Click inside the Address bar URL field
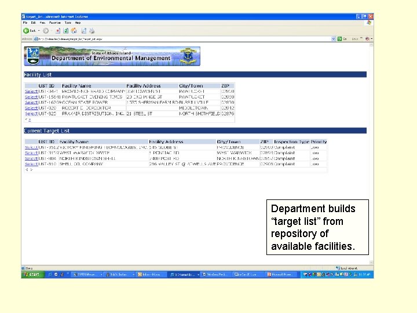The width and height of the screenshot is (417, 313). coord(182,39)
